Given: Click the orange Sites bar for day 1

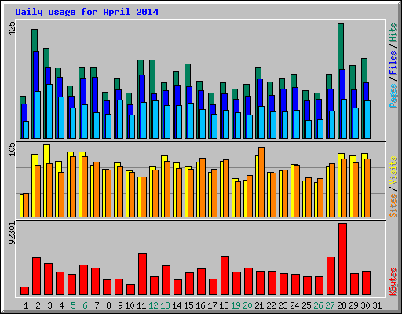Looking at the screenshot, I should click(26, 205).
